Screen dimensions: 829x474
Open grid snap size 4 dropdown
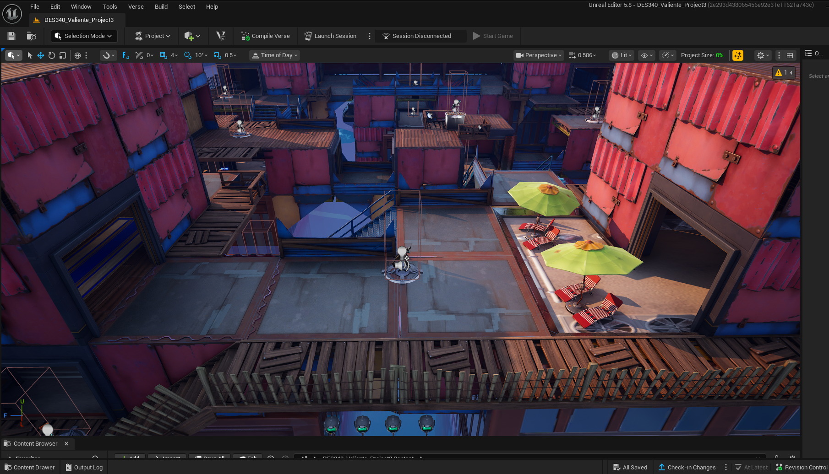tap(174, 55)
